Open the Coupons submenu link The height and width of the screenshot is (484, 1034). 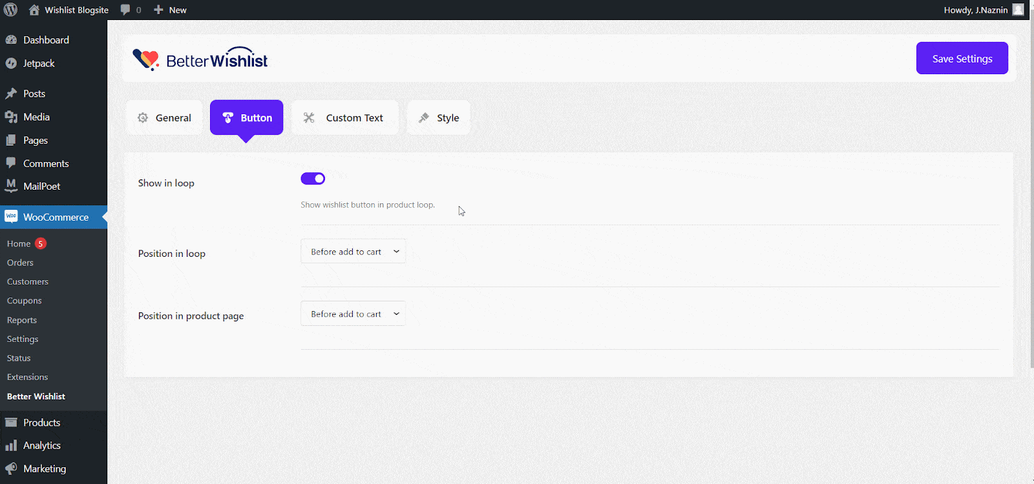click(x=24, y=301)
